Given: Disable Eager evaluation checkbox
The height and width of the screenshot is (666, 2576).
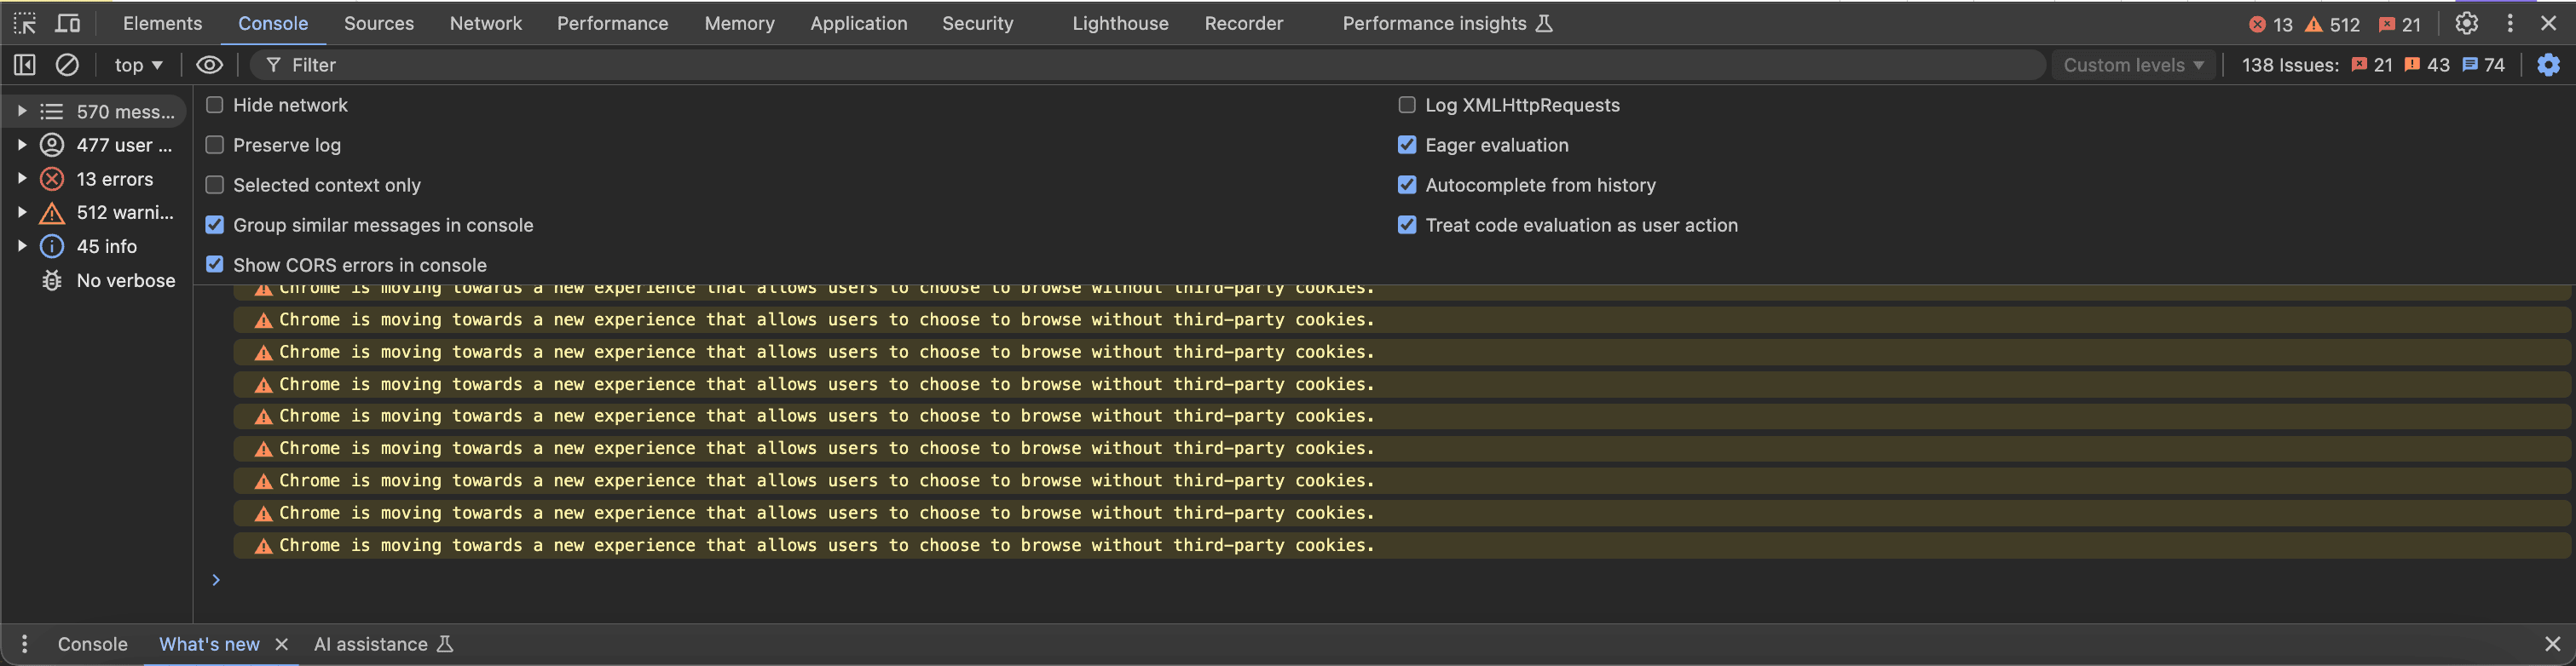Looking at the screenshot, I should (1407, 145).
